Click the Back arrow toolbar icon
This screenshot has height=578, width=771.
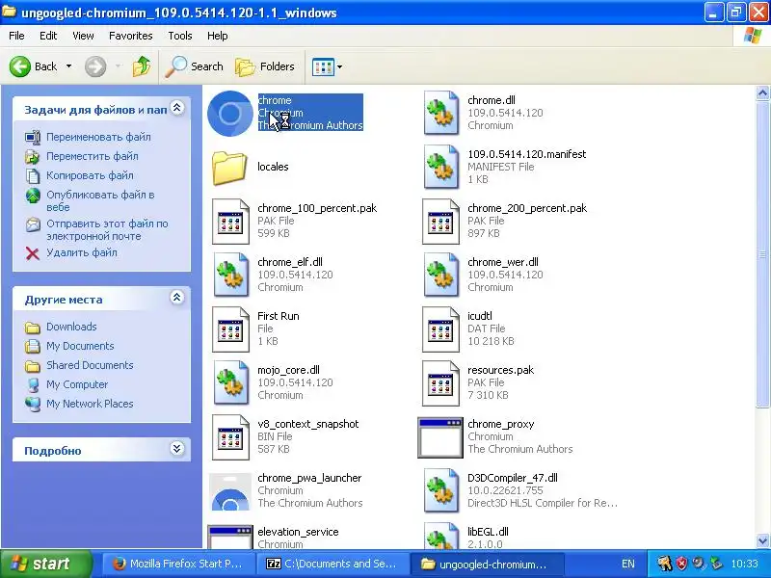coord(20,66)
